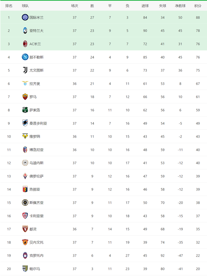The height and width of the screenshot is (276, 207).
Task: Click the 拉齐奥 eagle crest
Action: 25,83
